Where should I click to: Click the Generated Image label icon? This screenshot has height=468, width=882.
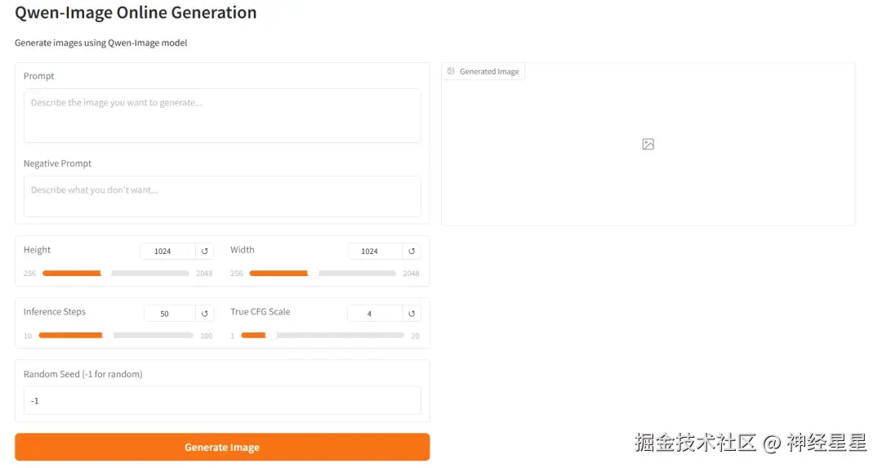[451, 72]
